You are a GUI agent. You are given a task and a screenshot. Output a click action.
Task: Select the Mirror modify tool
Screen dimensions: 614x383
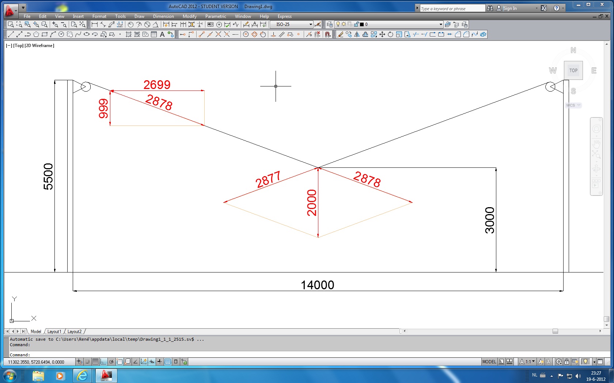point(357,34)
